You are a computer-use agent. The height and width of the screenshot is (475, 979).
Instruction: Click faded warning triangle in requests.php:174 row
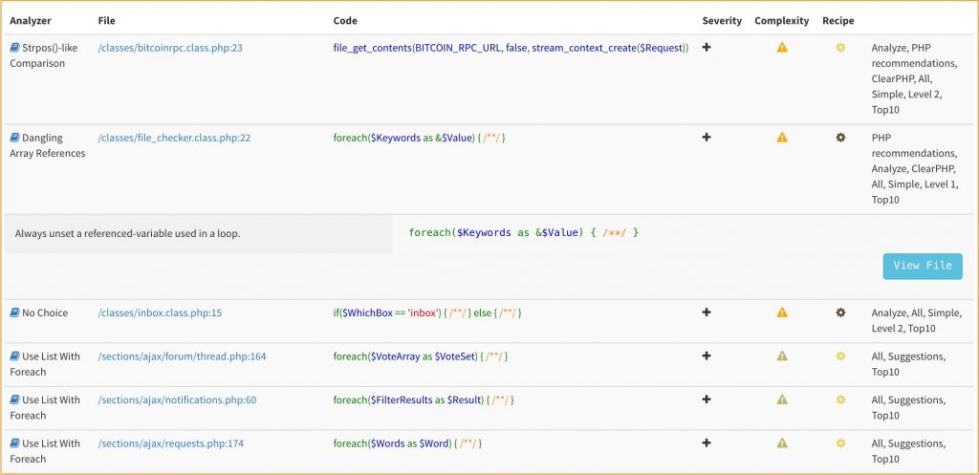(782, 443)
